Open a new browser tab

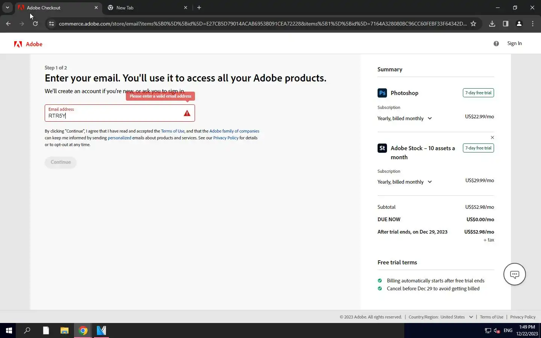tap(199, 8)
